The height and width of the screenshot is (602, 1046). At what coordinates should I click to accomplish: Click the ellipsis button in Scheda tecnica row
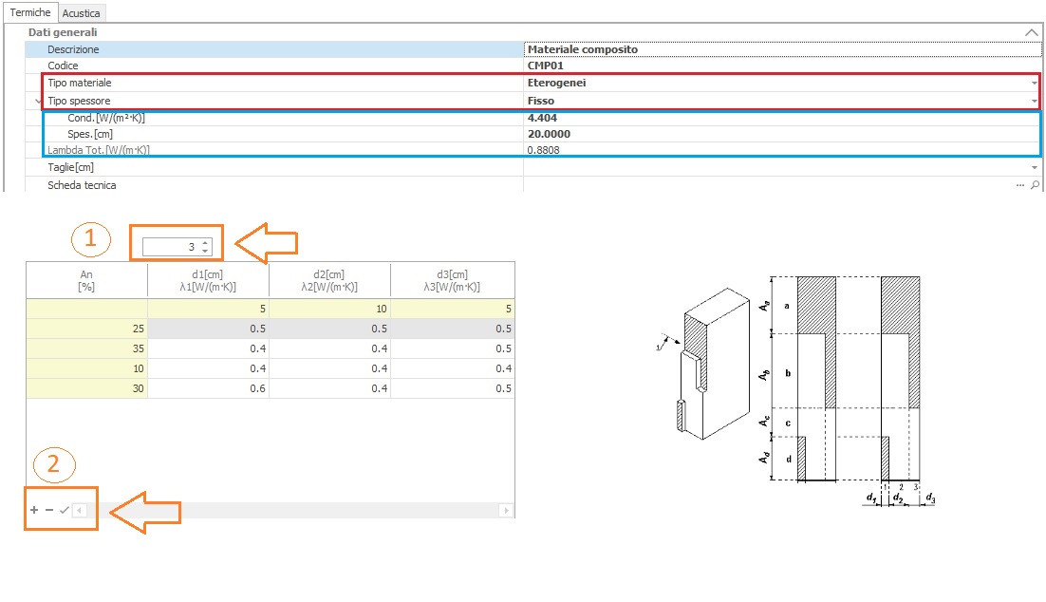1020,185
